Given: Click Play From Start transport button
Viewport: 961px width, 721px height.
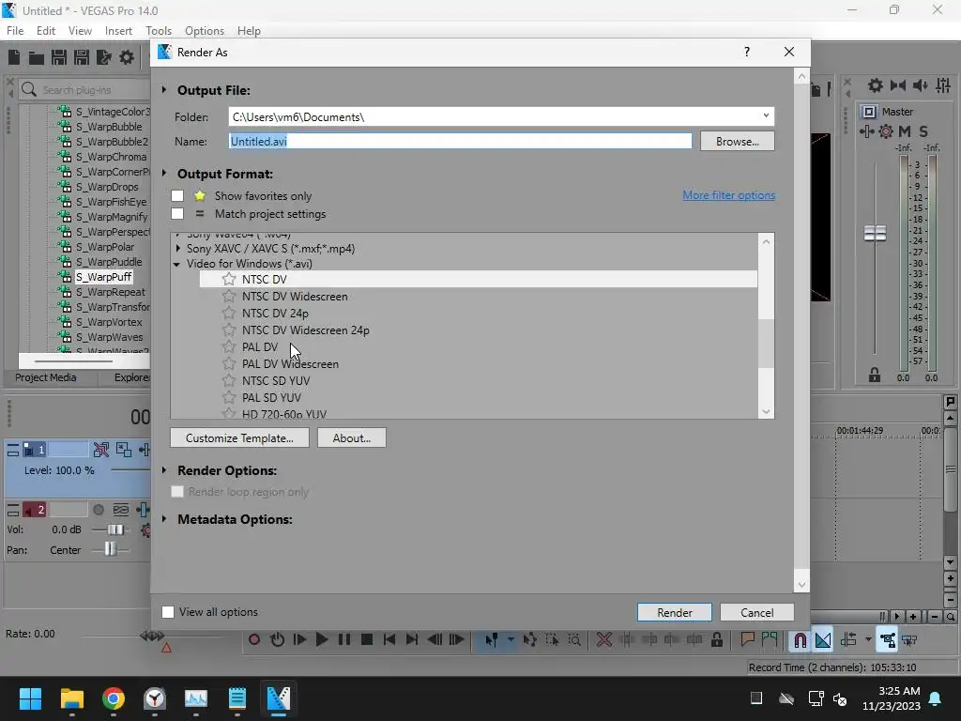Looking at the screenshot, I should coord(299,639).
